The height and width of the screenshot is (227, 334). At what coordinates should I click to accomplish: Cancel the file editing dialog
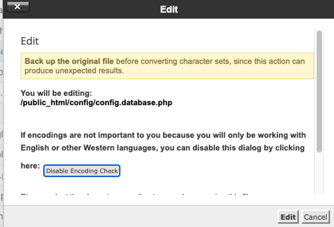[315, 217]
